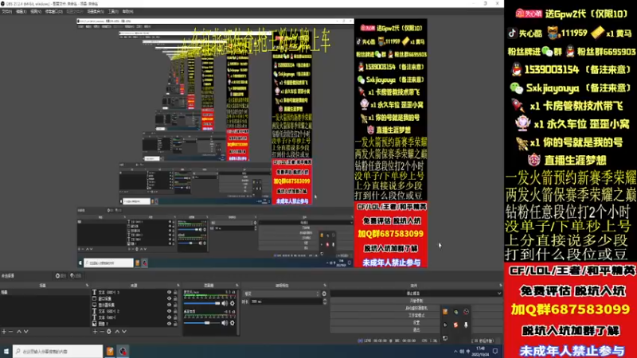Hide the display capture source with its eye
Image resolution: width=637 pixels, height=358 pixels.
point(170,305)
